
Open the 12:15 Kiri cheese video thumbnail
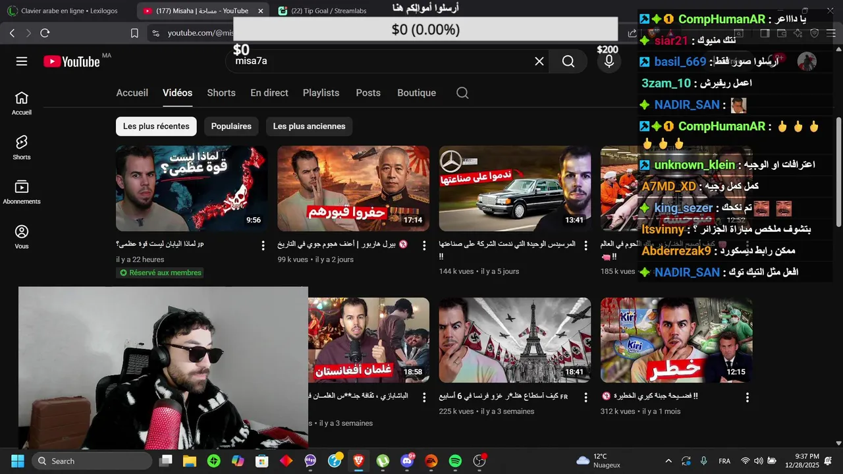tap(676, 340)
